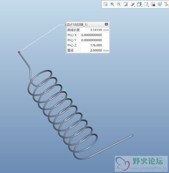Select the 中心 Z label

pyautogui.click(x=72, y=45)
